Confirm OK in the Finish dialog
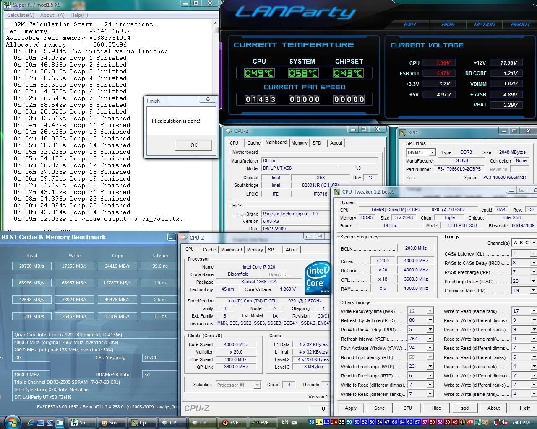Screen dimensions: 537x429 click(x=194, y=145)
